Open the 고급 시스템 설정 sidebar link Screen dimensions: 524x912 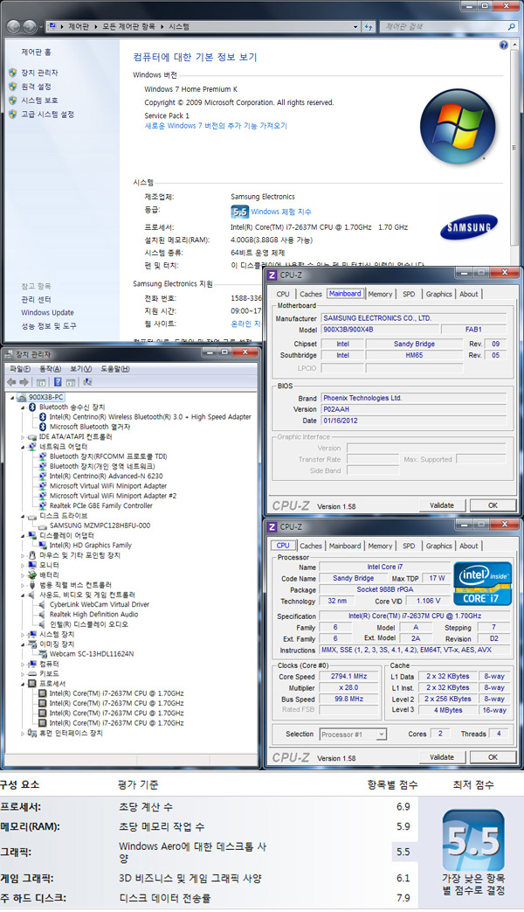point(48,115)
